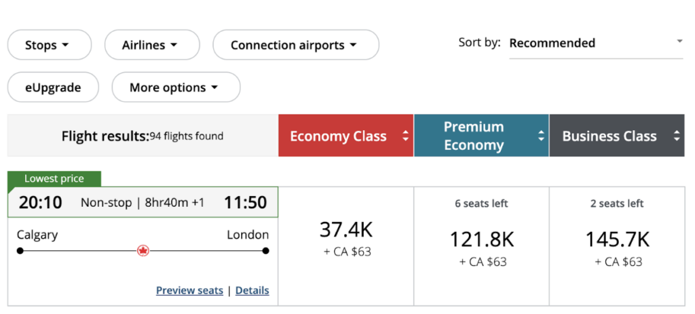This screenshot has width=695, height=314.
Task: Select the Business Class column header
Action: tap(609, 136)
